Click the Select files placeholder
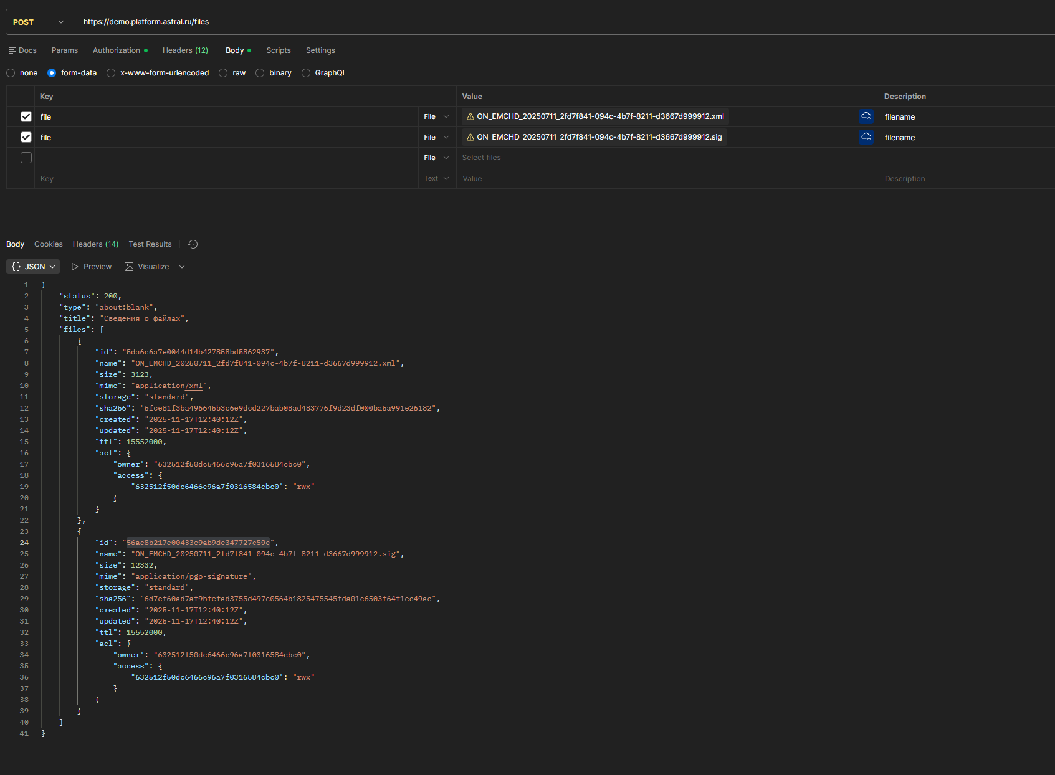This screenshot has height=775, width=1055. pyautogui.click(x=482, y=158)
